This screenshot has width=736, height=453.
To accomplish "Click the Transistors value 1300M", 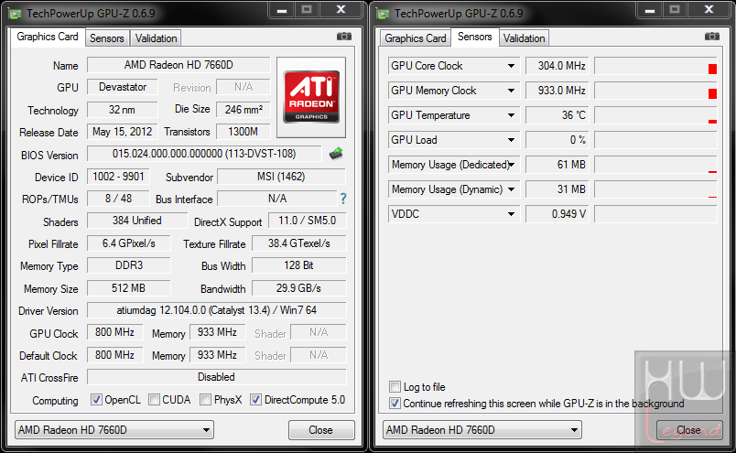I will 244,132.
